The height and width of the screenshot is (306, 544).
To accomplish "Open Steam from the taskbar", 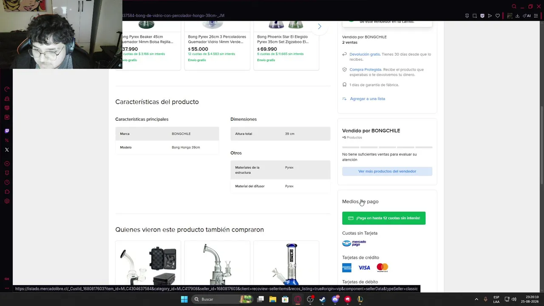I will 323,299.
